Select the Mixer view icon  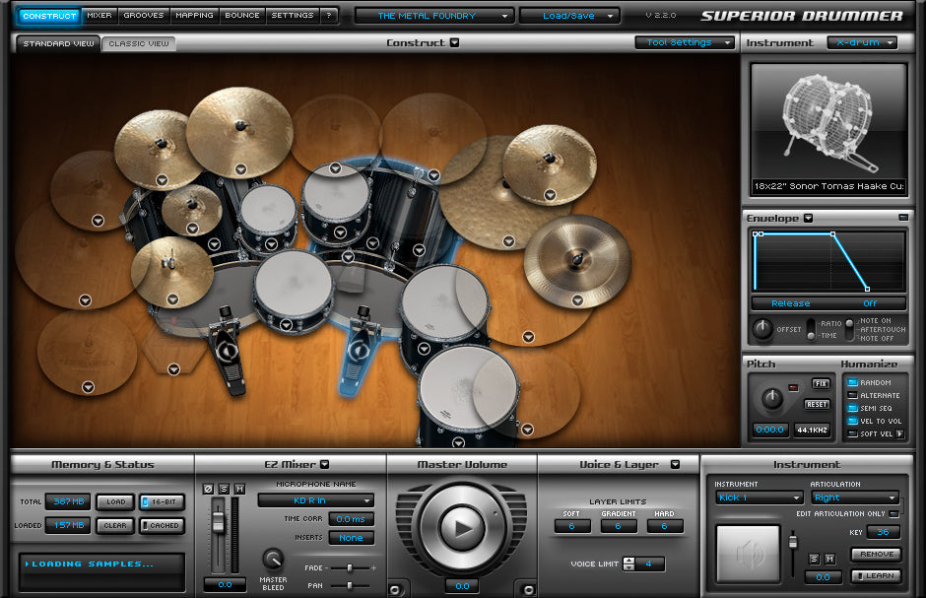point(99,15)
